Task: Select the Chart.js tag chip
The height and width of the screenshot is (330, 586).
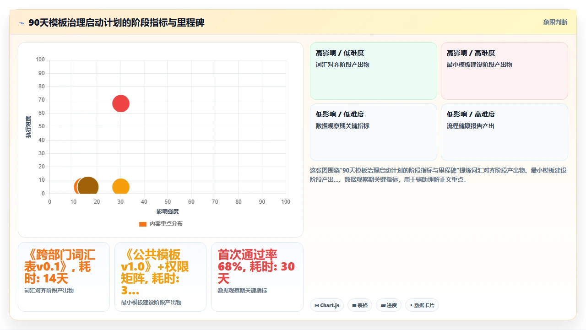Action: coord(327,305)
